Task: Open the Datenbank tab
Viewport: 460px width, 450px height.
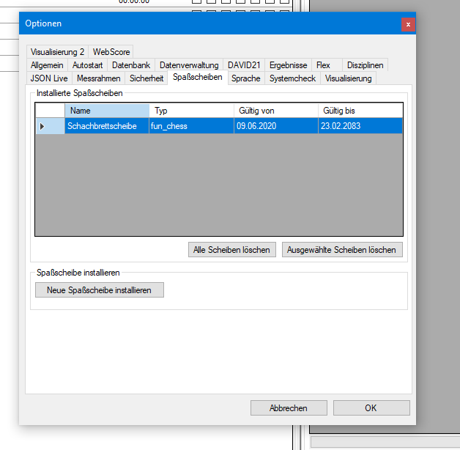Action: point(130,65)
